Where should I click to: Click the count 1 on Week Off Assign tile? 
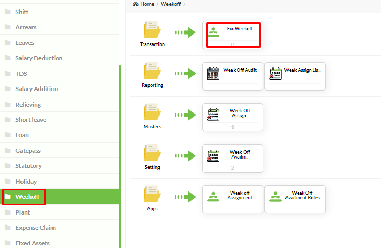click(233, 127)
